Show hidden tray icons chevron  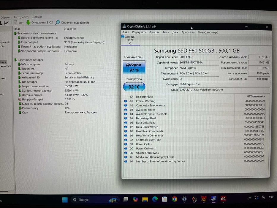(x=250, y=198)
